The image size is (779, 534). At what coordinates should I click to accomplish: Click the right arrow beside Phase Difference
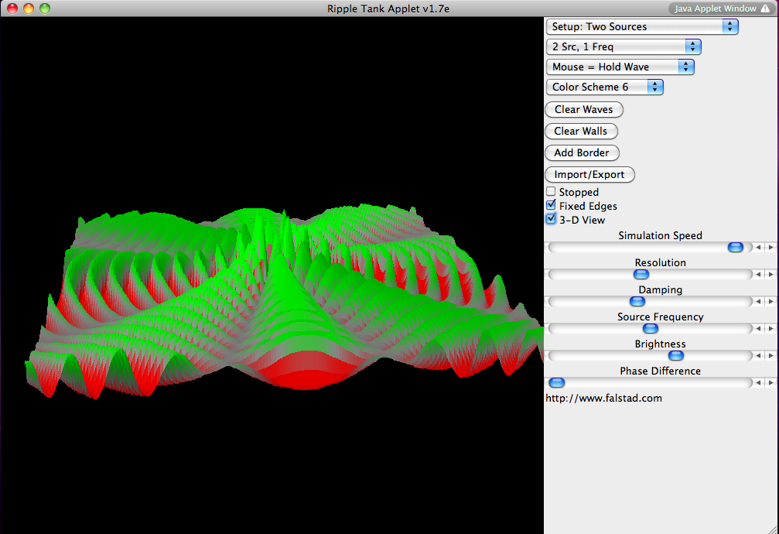tap(770, 382)
